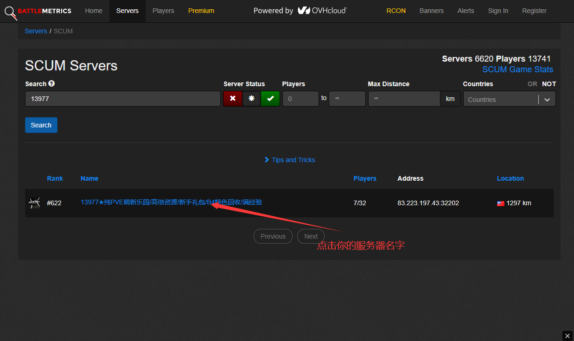Toggle the NOT countries filter mode
This screenshot has height=341, width=574.
pos(548,84)
